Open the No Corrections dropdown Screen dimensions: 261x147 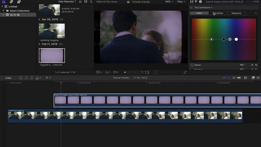click(204, 8)
